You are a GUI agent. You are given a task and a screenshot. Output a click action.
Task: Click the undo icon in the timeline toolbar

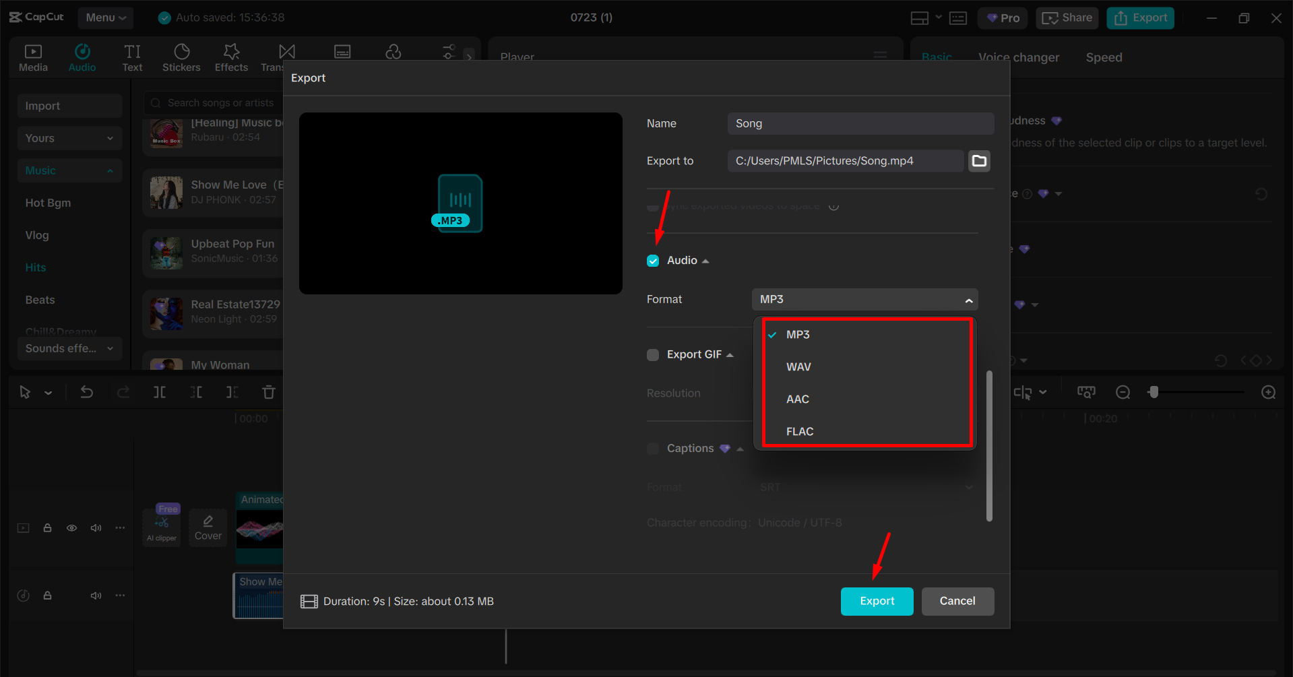pos(87,391)
